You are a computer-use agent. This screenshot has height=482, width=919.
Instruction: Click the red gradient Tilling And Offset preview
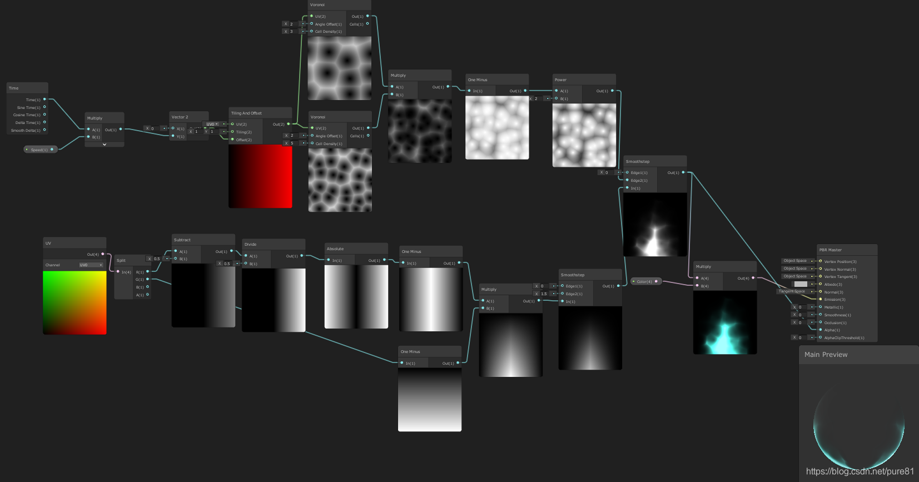(x=260, y=176)
